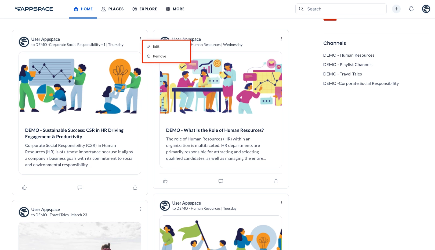Click User Appspace name on Travel Tales post

45,209
